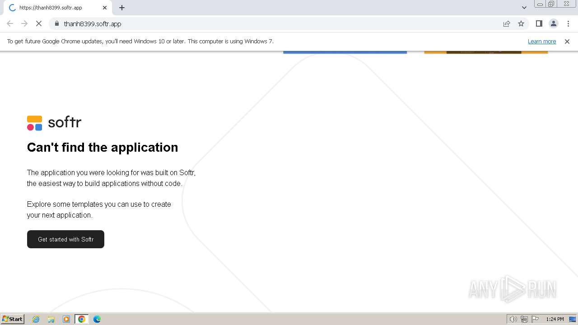View site information lock icon
The width and height of the screenshot is (578, 325).
click(x=57, y=23)
